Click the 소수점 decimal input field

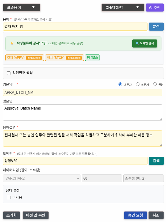[143, 178]
